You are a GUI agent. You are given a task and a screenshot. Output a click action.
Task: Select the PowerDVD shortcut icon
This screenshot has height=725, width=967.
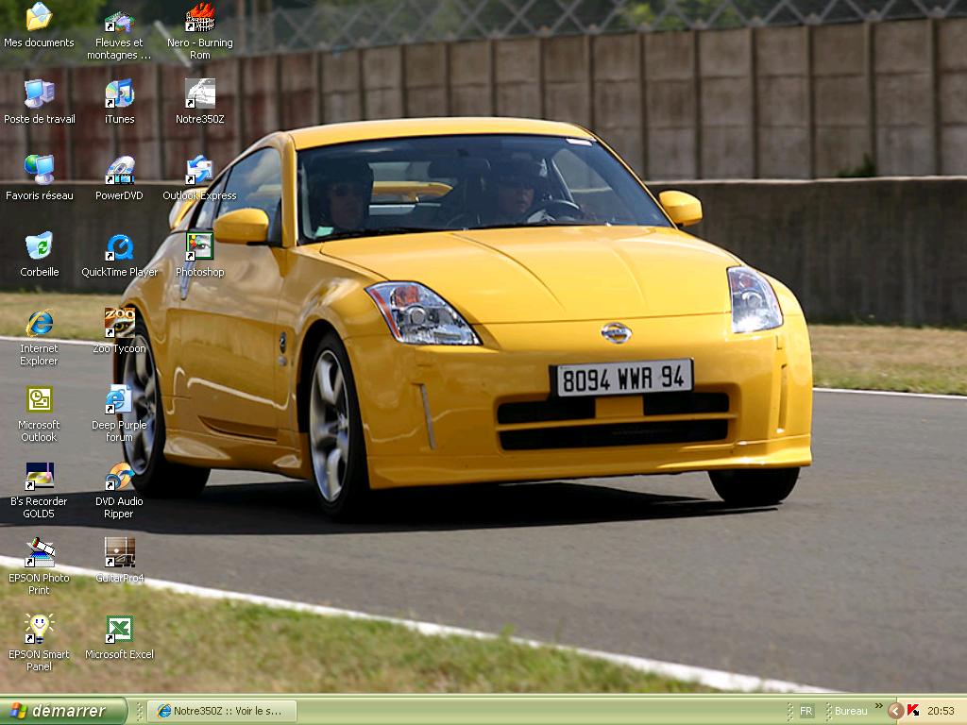[x=119, y=171]
